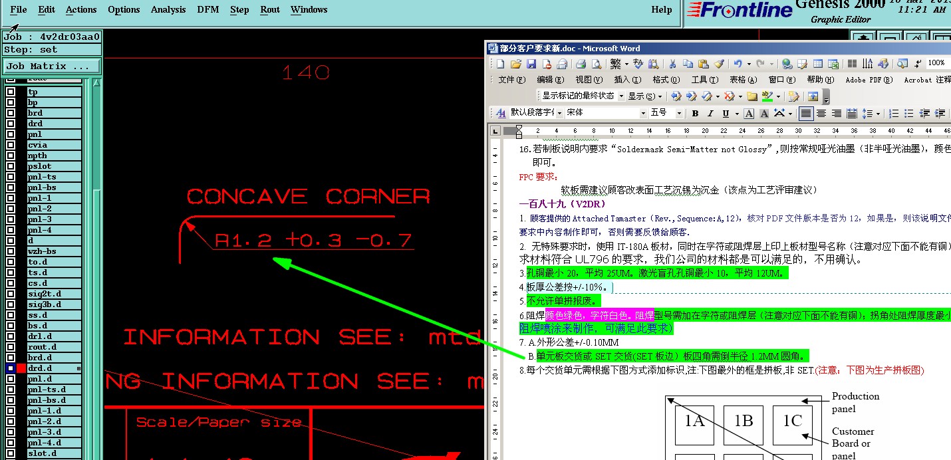Click the layer list scrollbar up arrow
This screenshot has height=460, width=951.
click(x=97, y=82)
